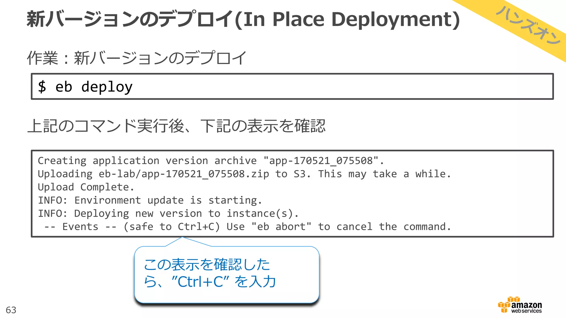Click the slide title 新バージョンのデプロイ(In Place Deployment)
This screenshot has width=566, height=318.
(x=243, y=19)
